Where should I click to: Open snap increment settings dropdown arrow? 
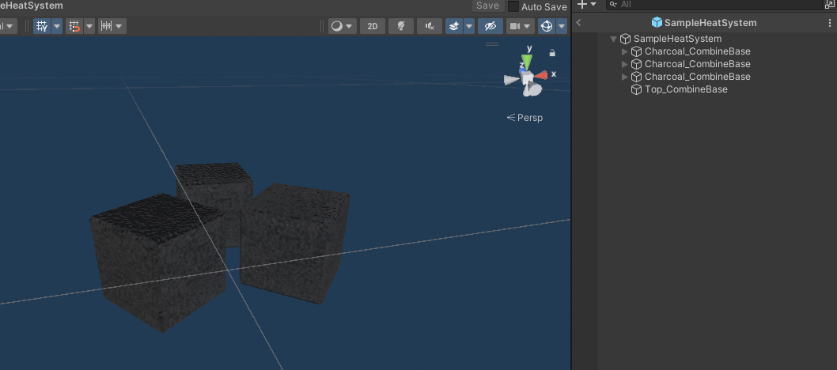tap(120, 26)
